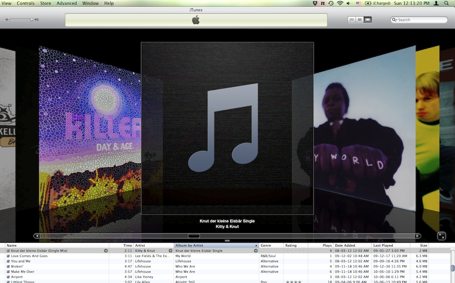455x283 pixels.
Task: Open the battery status icon
Action: point(368,3)
